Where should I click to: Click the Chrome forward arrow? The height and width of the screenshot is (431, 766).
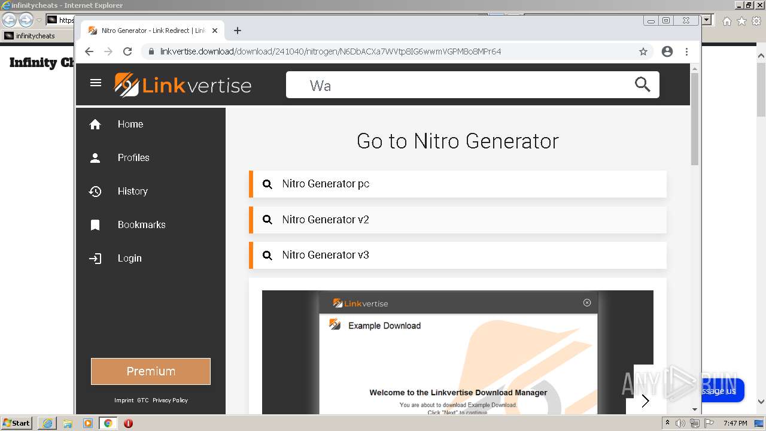pyautogui.click(x=108, y=51)
